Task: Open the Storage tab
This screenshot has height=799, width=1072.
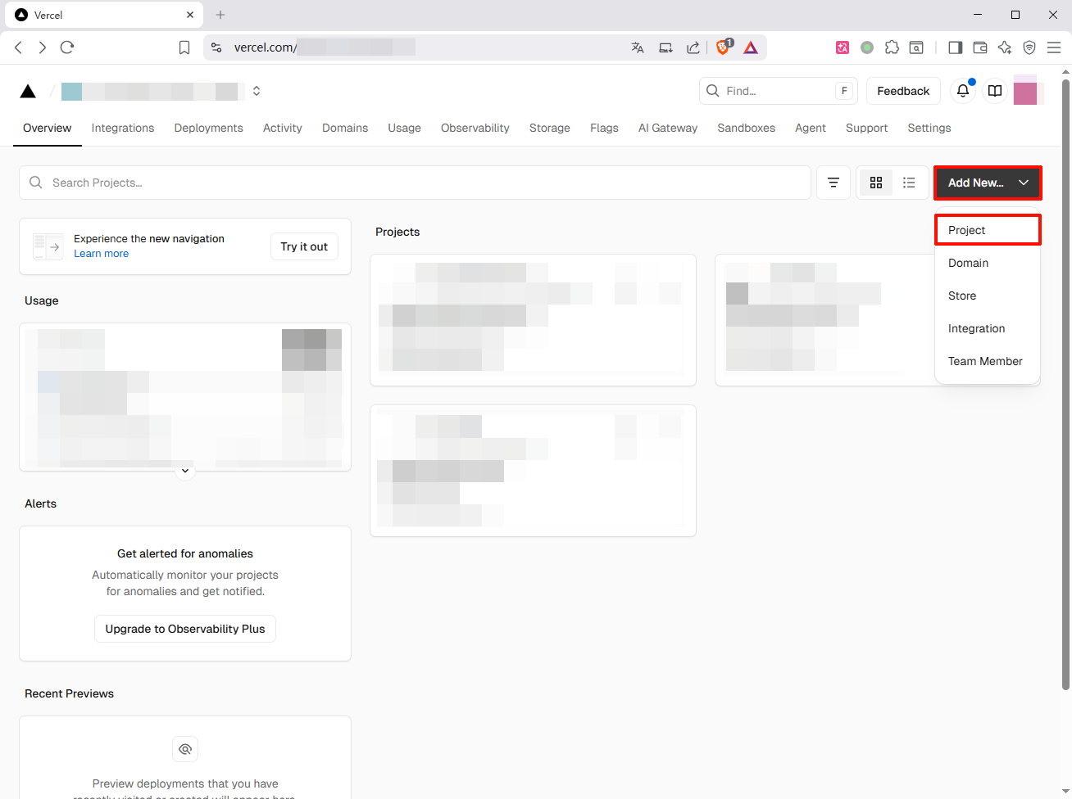Action: 550,128
